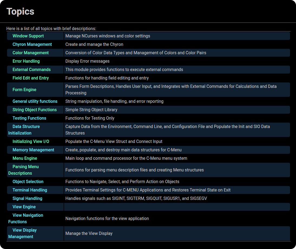Open the Terminal Handling topic
This screenshot has width=296, height=249.
tap(30, 190)
